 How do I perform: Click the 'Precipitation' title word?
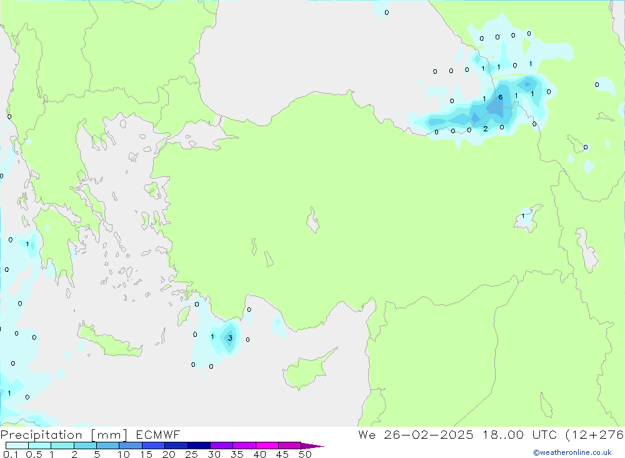tap(41, 435)
